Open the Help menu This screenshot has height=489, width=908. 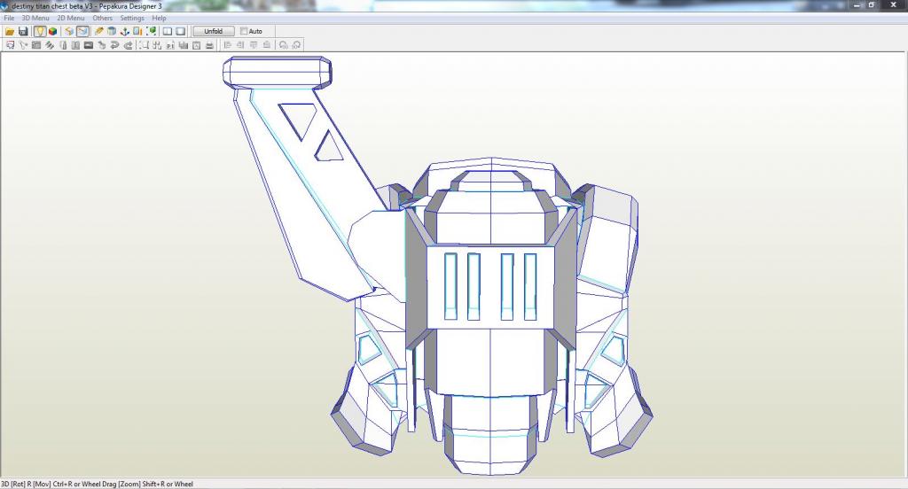160,18
